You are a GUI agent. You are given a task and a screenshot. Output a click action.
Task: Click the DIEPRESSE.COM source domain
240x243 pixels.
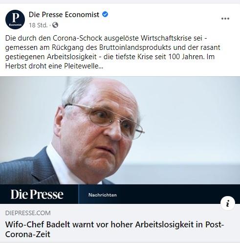click(28, 213)
